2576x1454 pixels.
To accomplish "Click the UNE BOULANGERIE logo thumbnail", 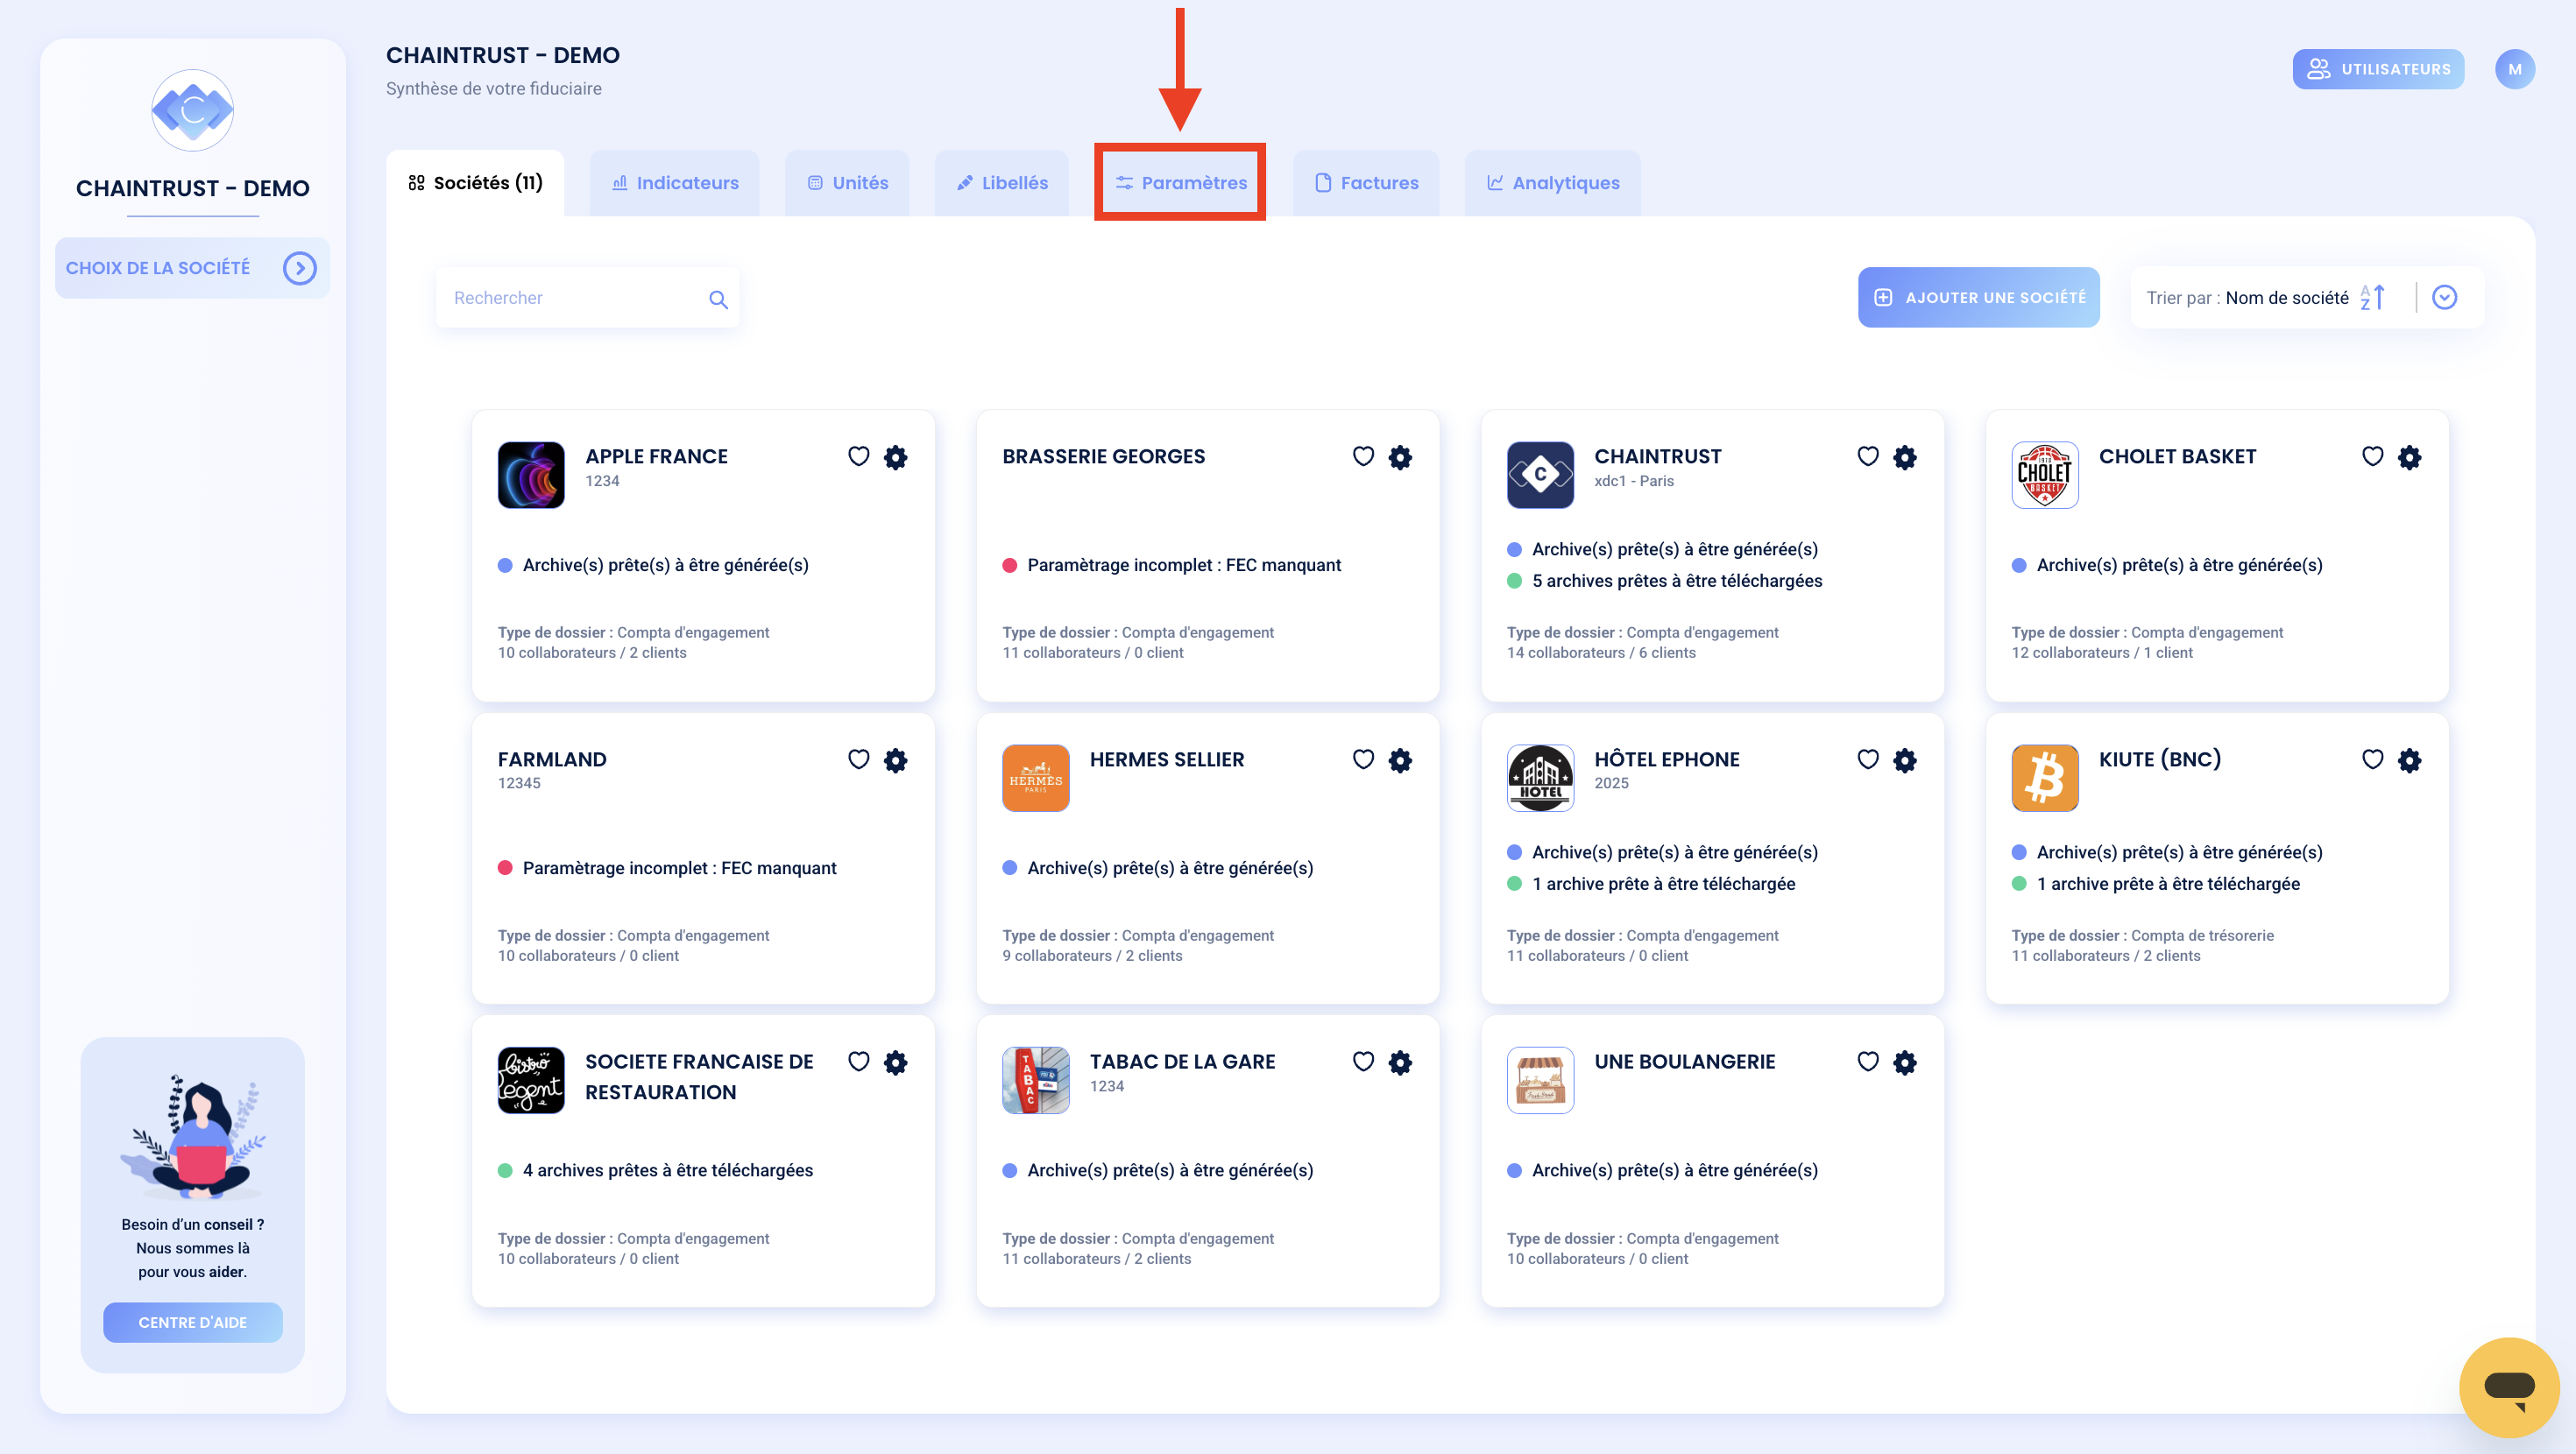I will click(x=1540, y=1080).
